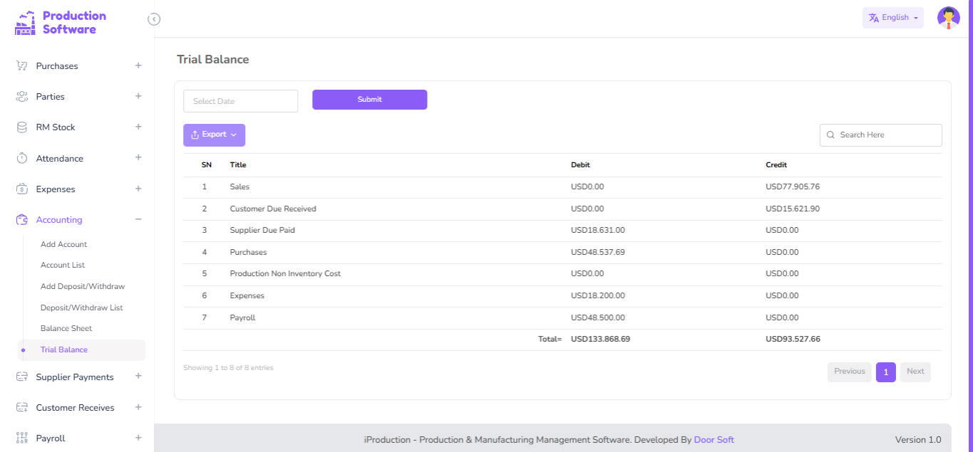Click the Submit button
The width and height of the screenshot is (973, 452).
click(x=369, y=99)
